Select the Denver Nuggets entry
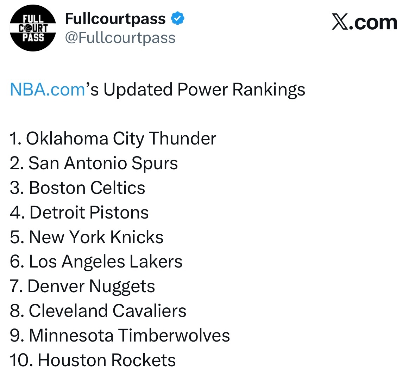The height and width of the screenshot is (387, 415). [x=83, y=286]
